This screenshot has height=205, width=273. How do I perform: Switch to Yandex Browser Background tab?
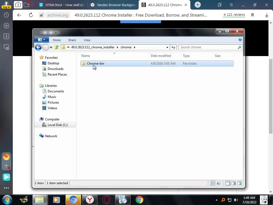pos(113,5)
